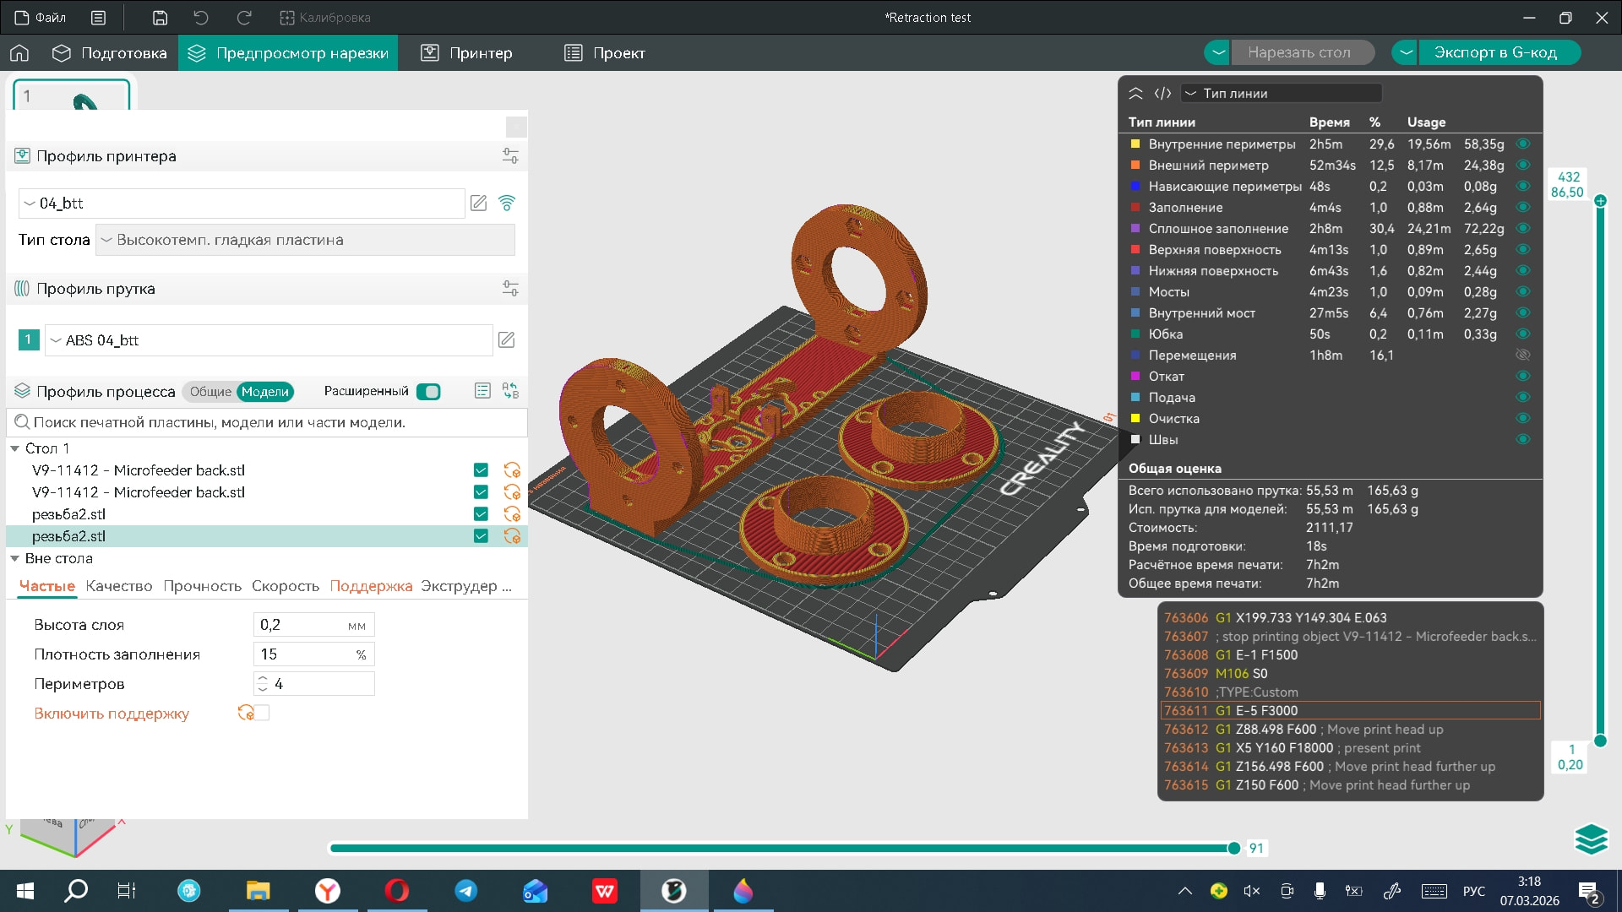The width and height of the screenshot is (1622, 912).
Task: Open the Тип линии view dropdown
Action: [x=1281, y=94]
